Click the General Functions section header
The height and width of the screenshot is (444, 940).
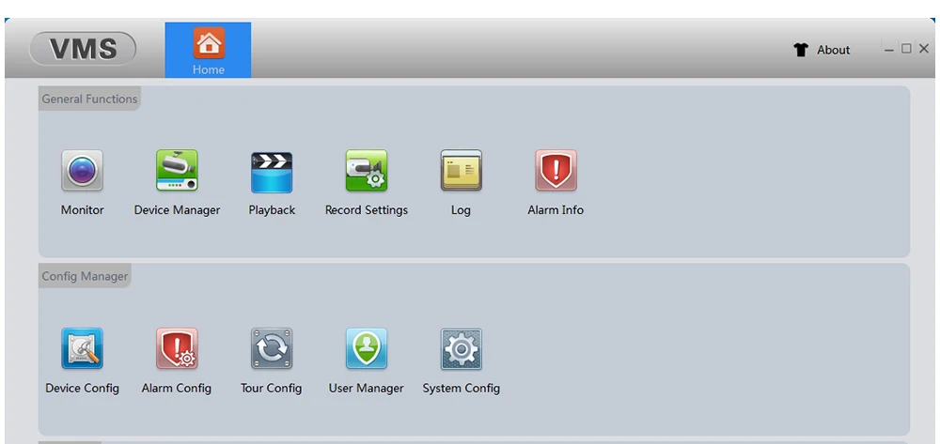coord(89,99)
